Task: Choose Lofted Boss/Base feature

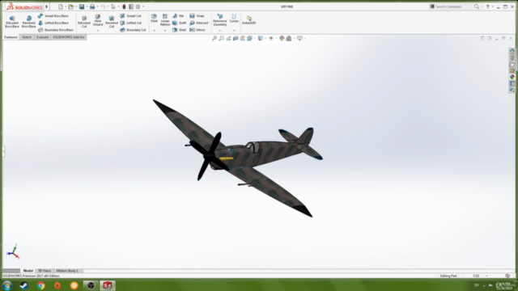Action: [x=53, y=23]
